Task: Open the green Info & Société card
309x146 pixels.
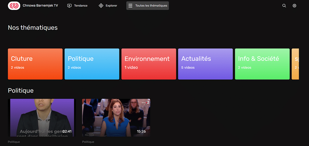Action: 262,64
